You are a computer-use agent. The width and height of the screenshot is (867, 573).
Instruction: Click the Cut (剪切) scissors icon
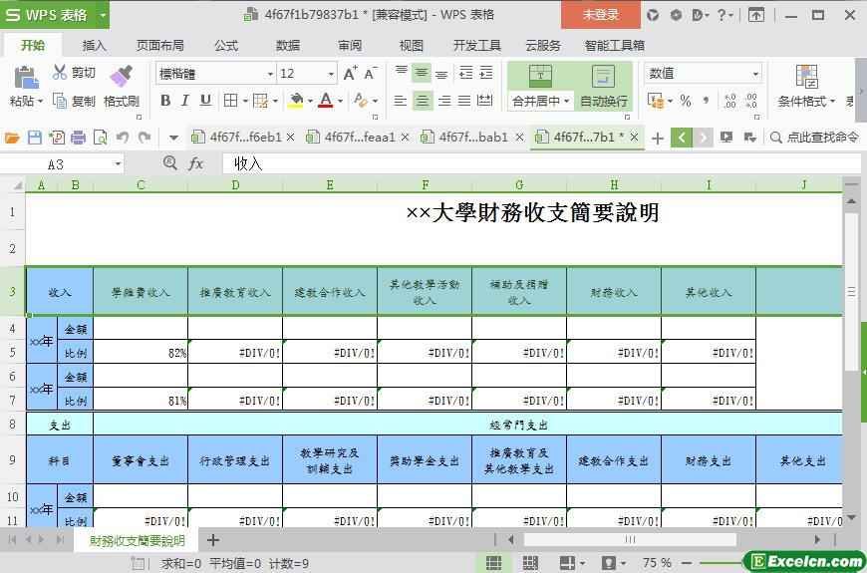point(61,73)
